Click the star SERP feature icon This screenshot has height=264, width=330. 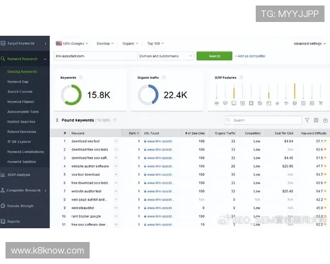coord(277,103)
